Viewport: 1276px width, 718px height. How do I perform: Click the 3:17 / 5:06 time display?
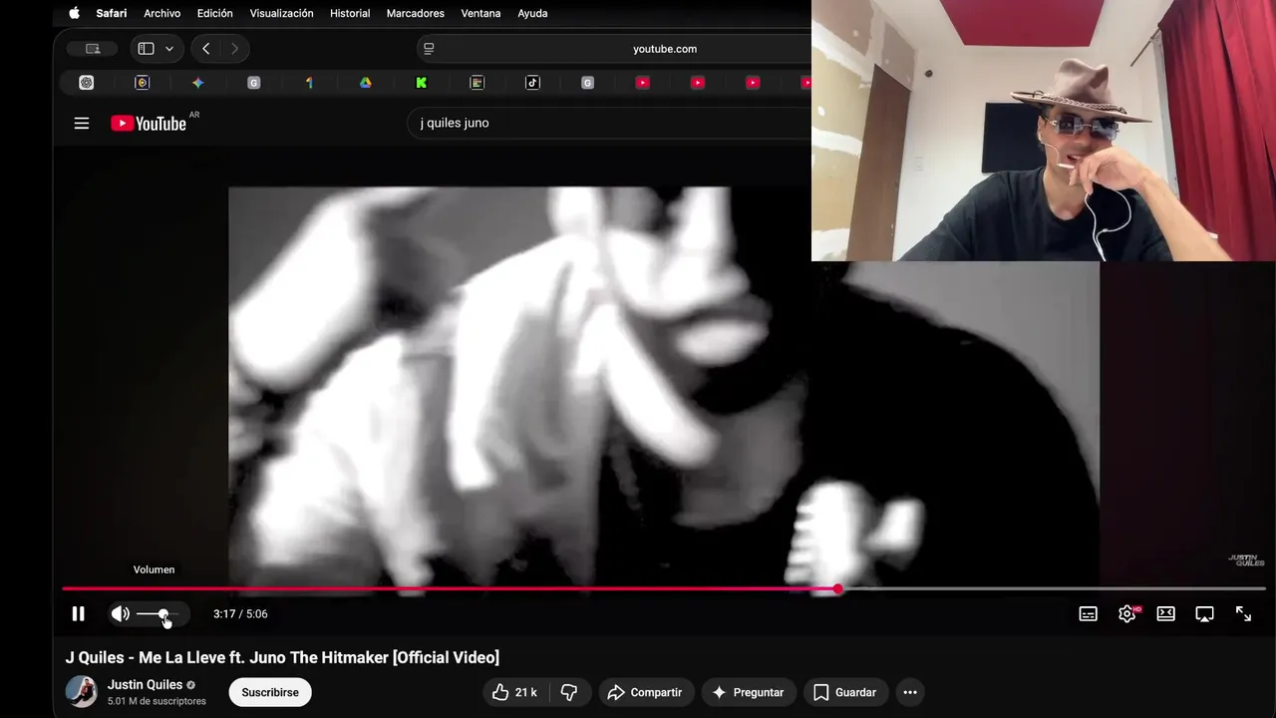pyautogui.click(x=240, y=614)
